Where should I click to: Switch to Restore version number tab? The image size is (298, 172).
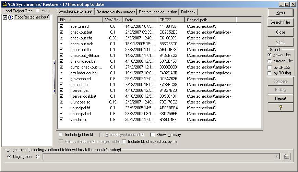click(x=116, y=12)
